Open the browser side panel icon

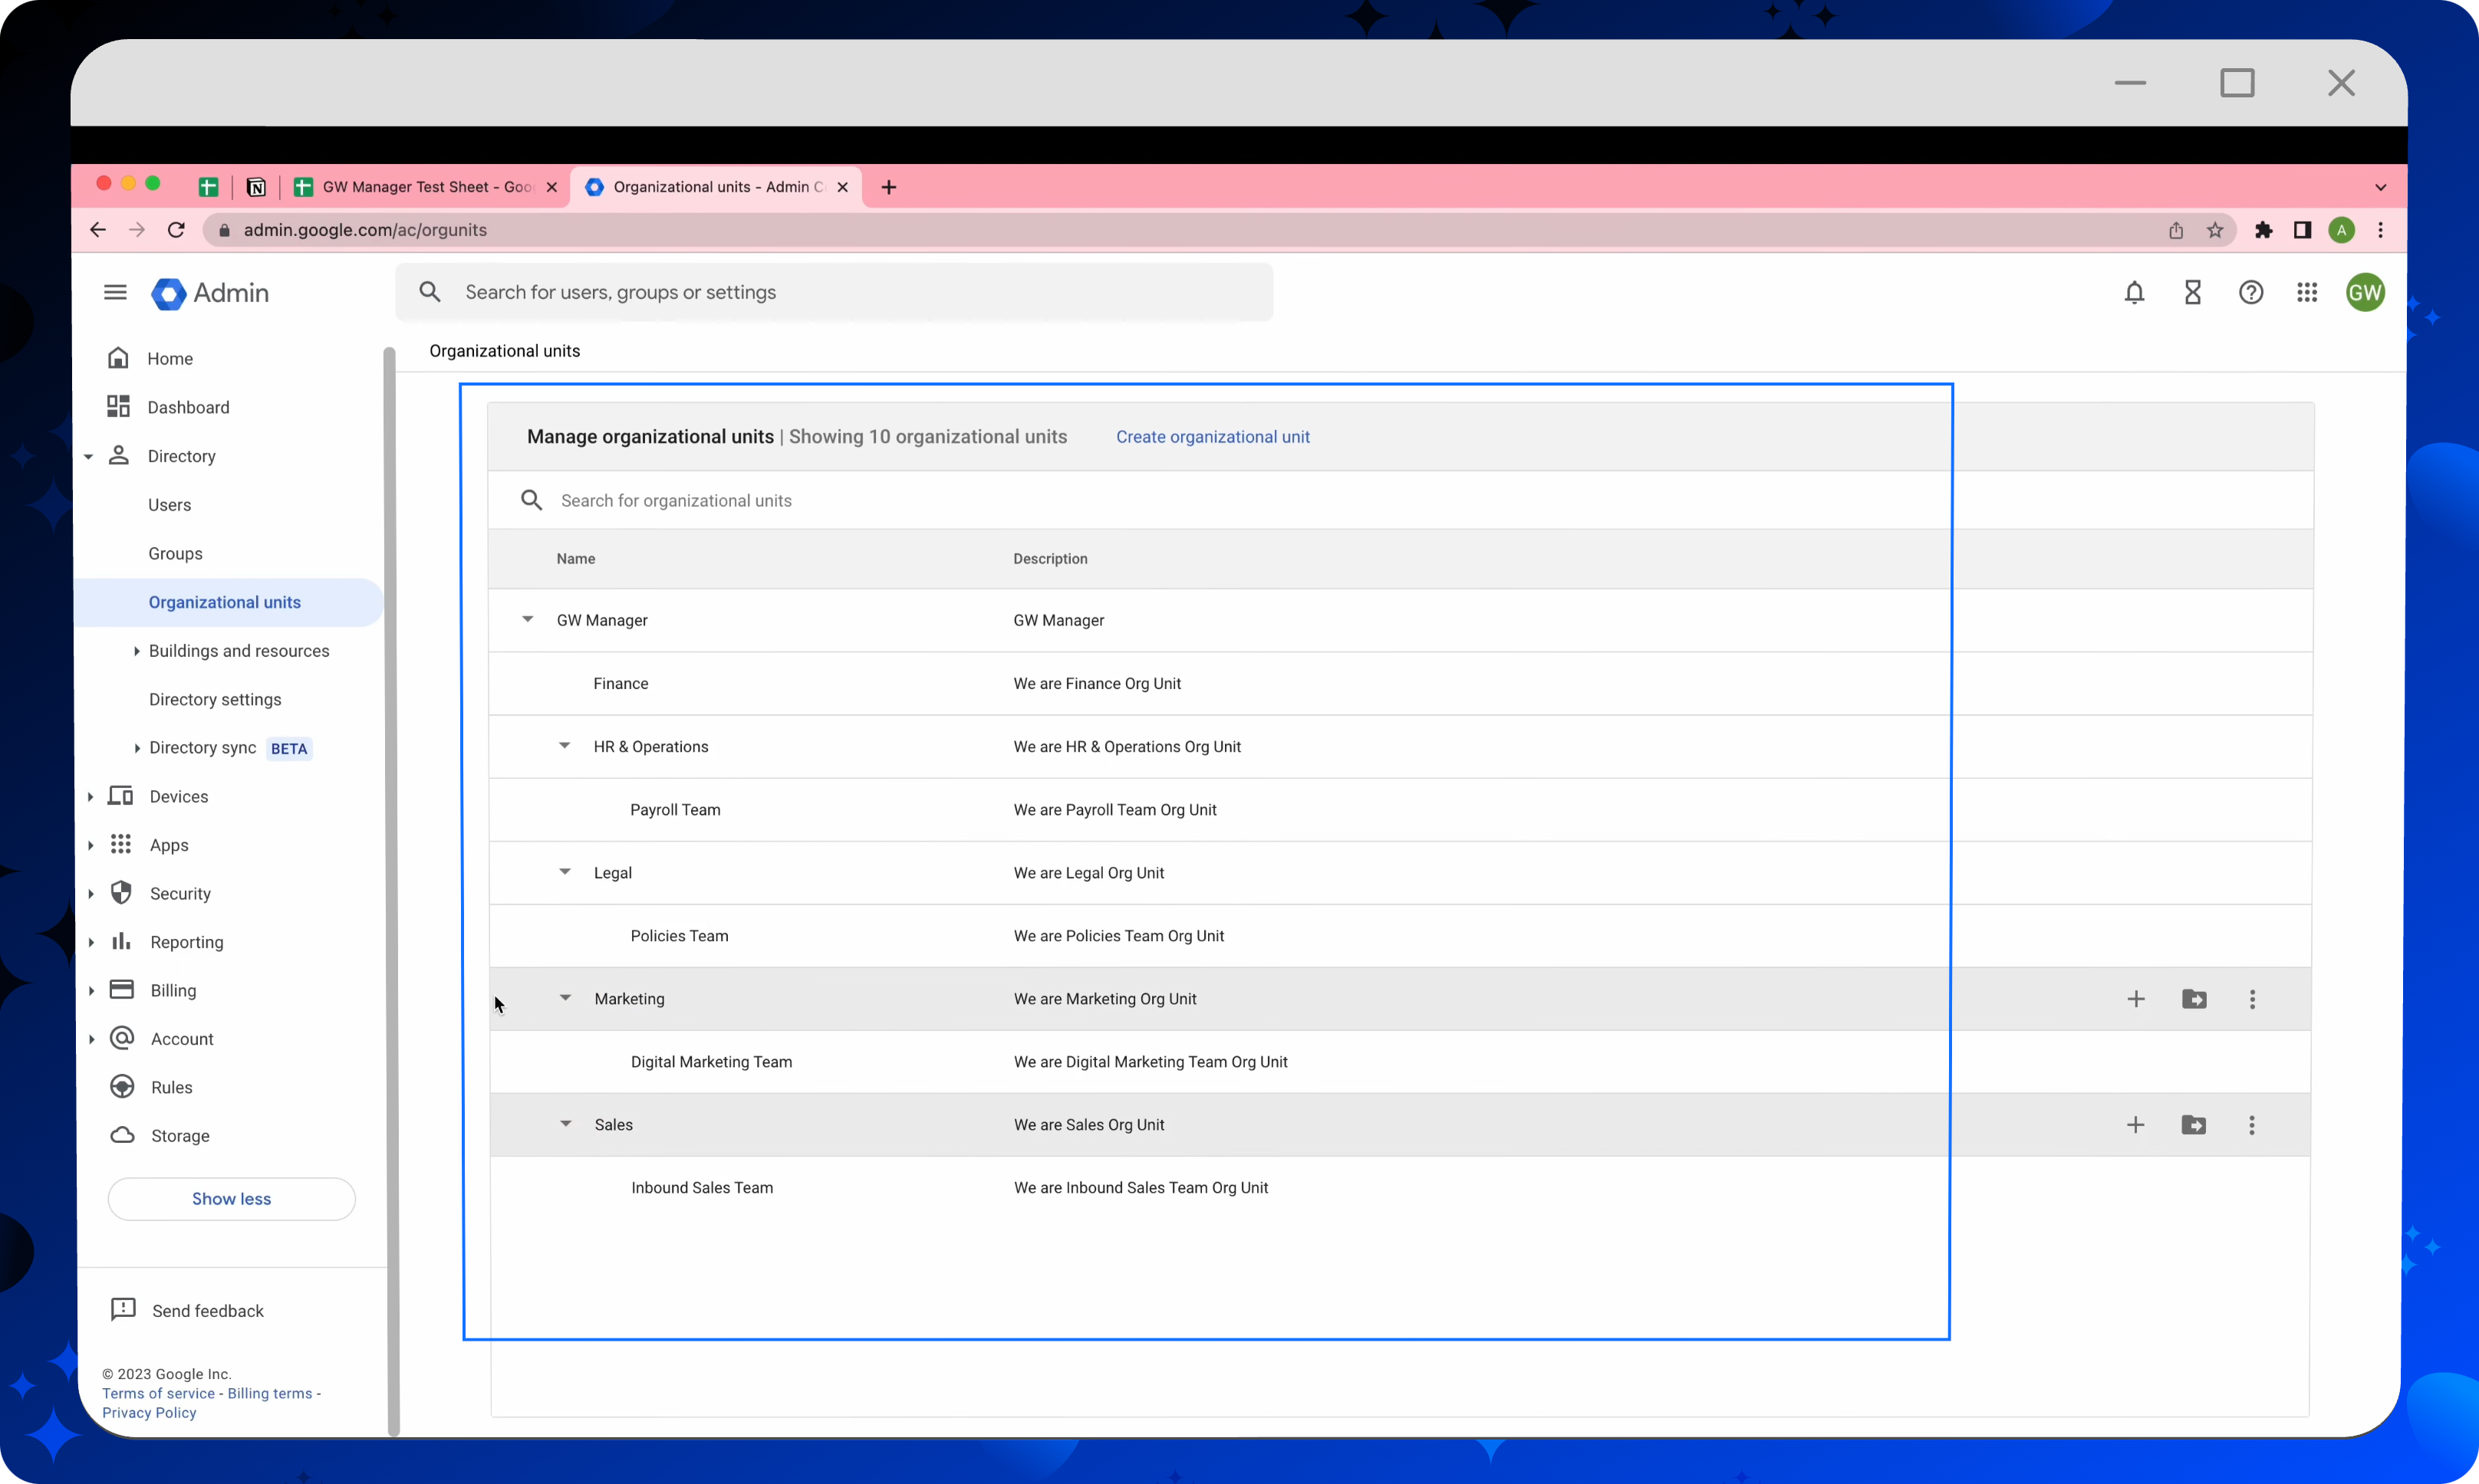(x=2302, y=231)
